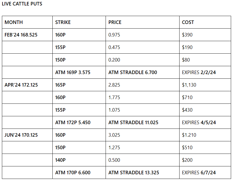The width and height of the screenshot is (233, 180).
Task: Select the 165P strike cell
Action: tap(60, 85)
